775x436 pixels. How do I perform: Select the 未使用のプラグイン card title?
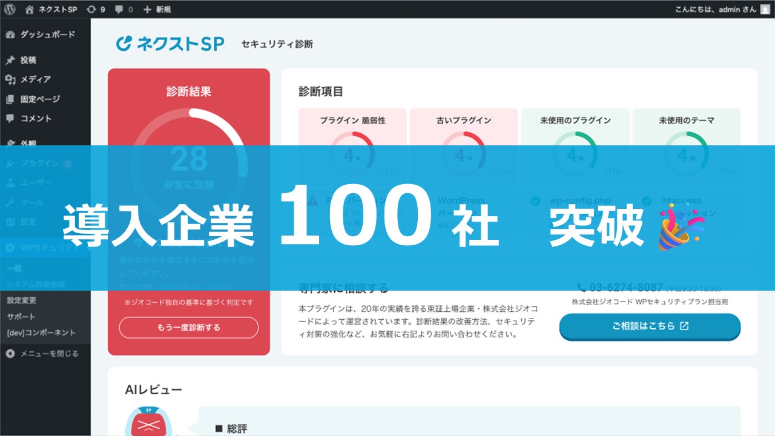click(x=575, y=121)
